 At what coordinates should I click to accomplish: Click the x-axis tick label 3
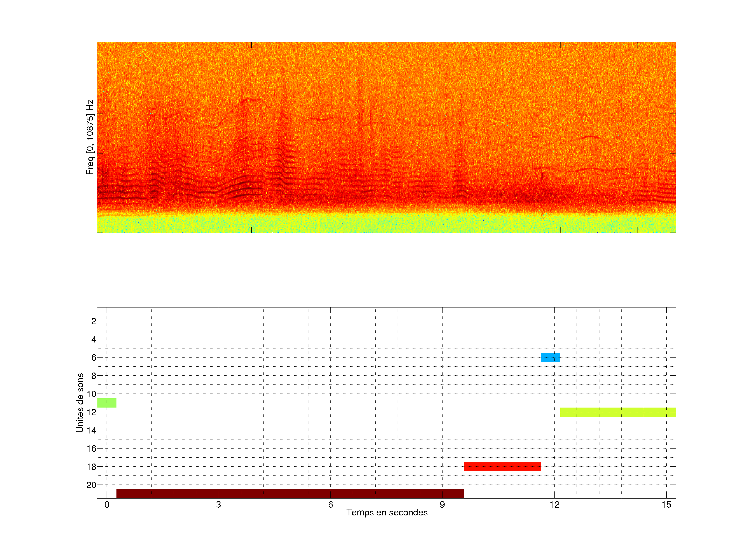(x=218, y=505)
